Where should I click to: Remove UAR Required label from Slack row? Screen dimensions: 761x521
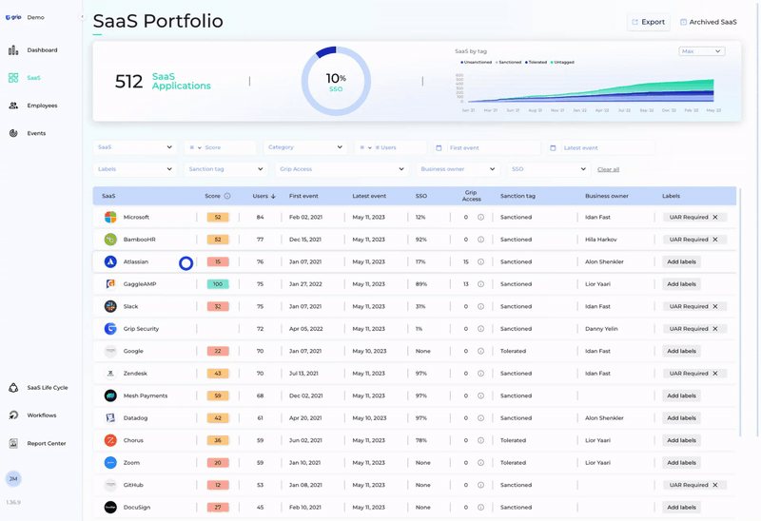[x=715, y=306]
